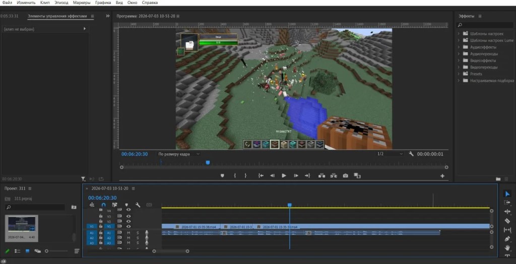This screenshot has width=516, height=264.
Task: Click the Go to Out point button
Action: 307,175
